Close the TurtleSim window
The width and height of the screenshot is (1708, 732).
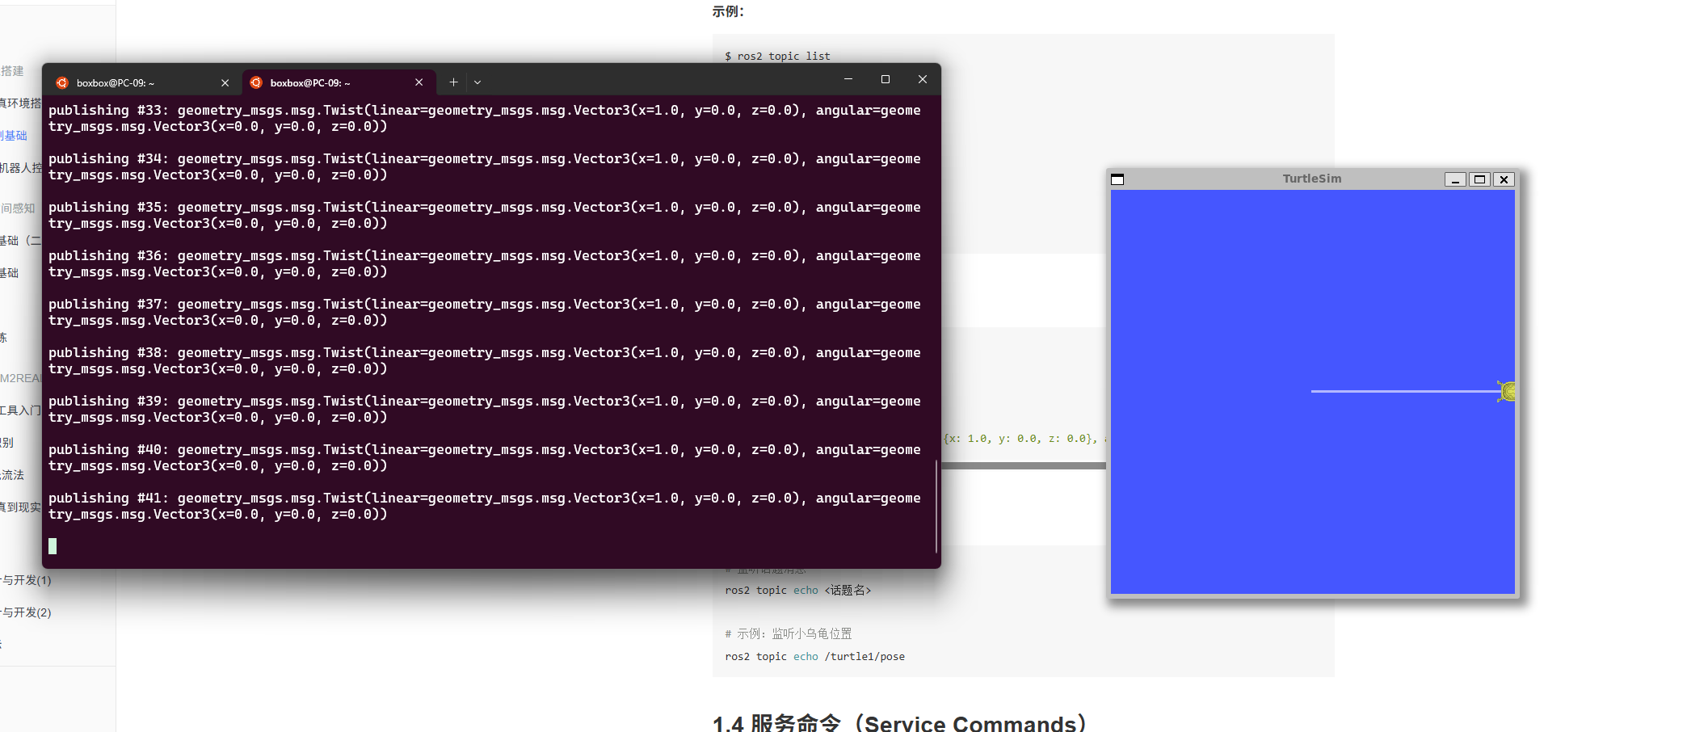click(1504, 179)
